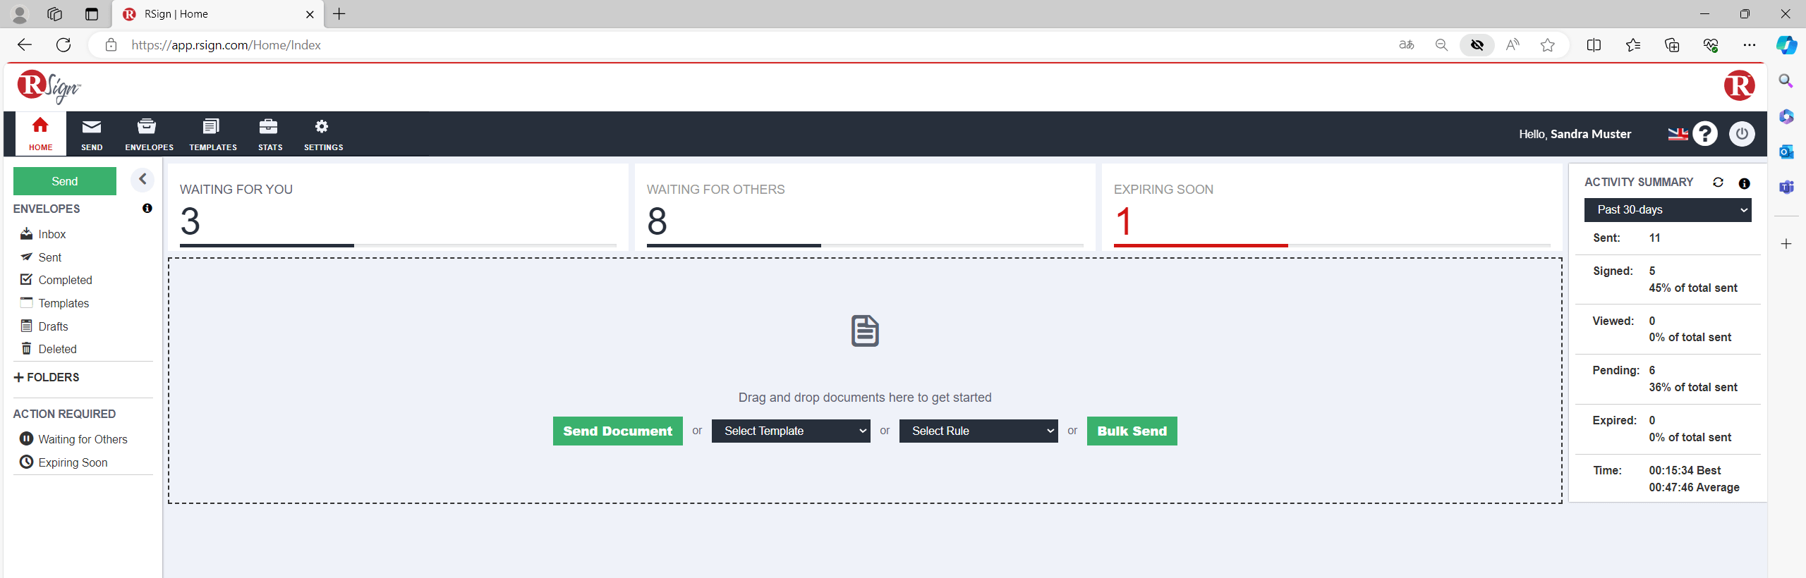Click the browser profile avatar
The width and height of the screenshot is (1806, 578).
[x=20, y=14]
